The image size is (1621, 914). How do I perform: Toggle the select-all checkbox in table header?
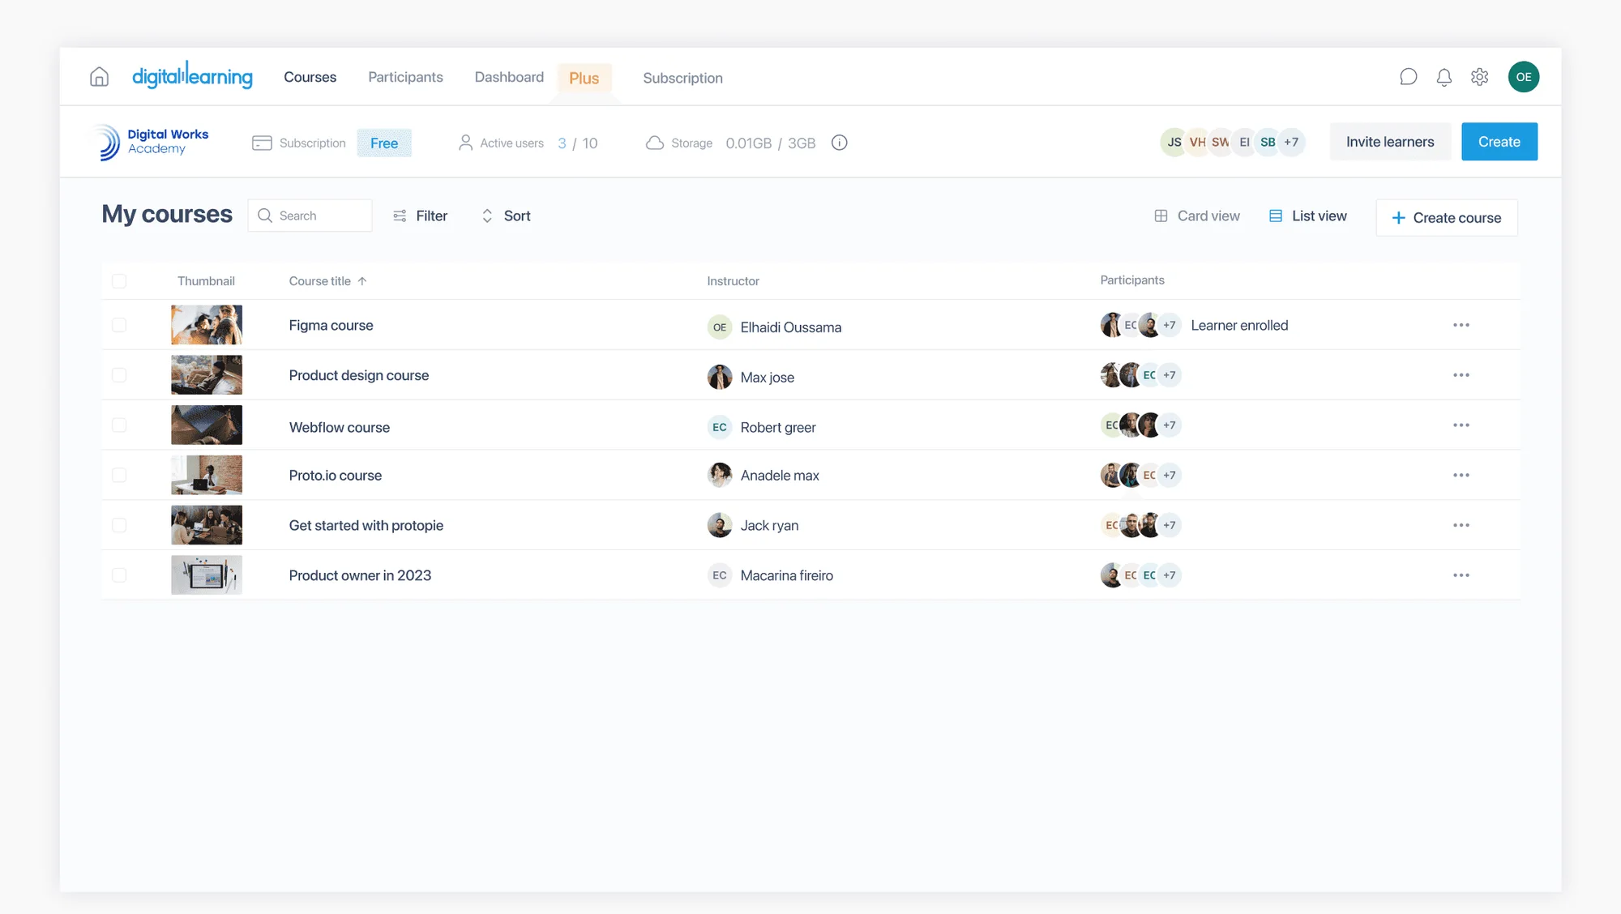[x=119, y=281]
